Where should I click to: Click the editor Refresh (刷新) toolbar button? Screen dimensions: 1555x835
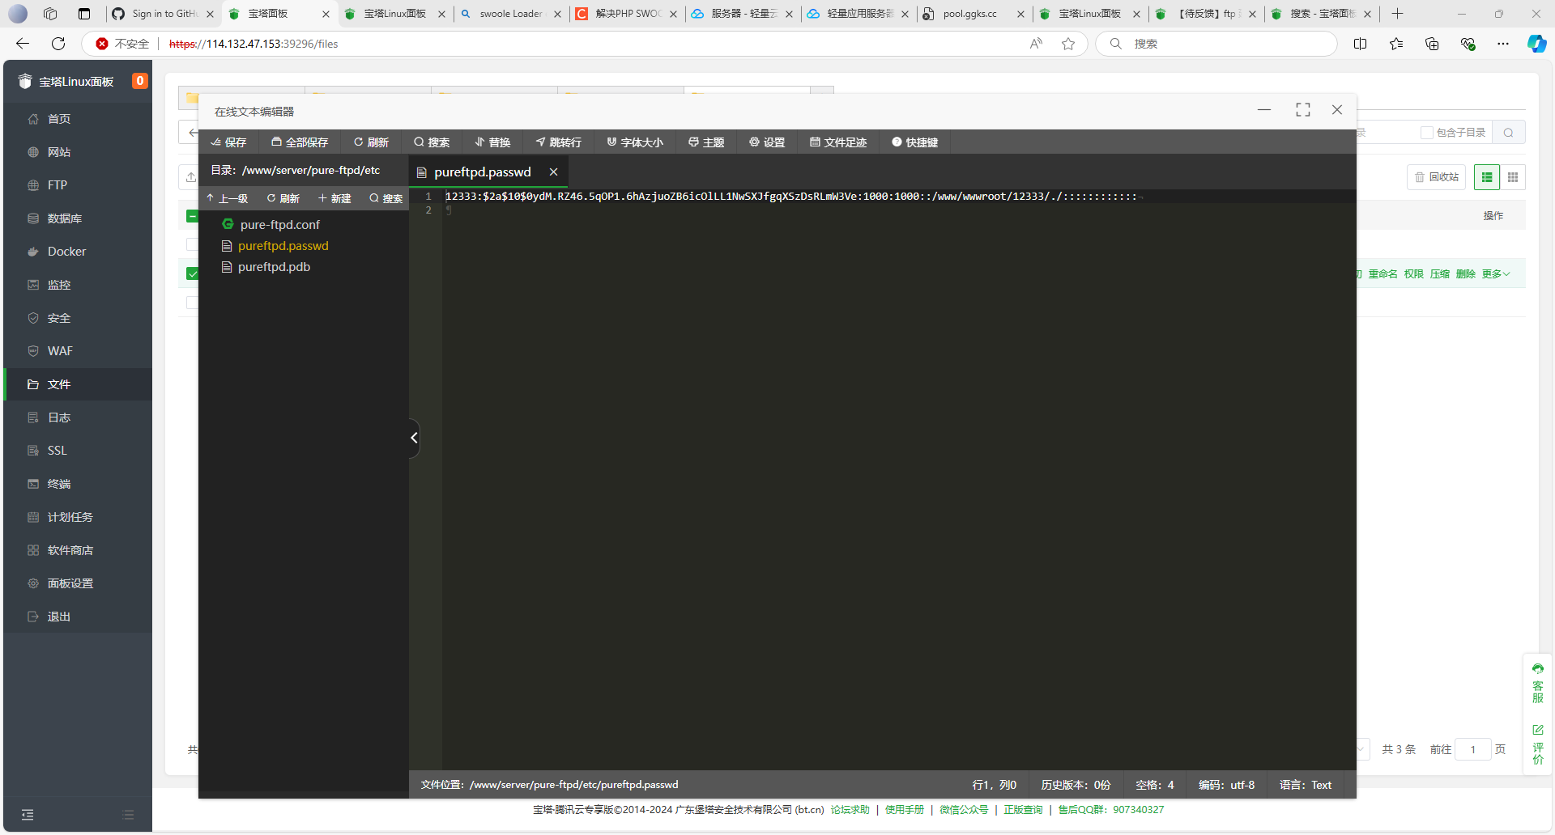(371, 142)
